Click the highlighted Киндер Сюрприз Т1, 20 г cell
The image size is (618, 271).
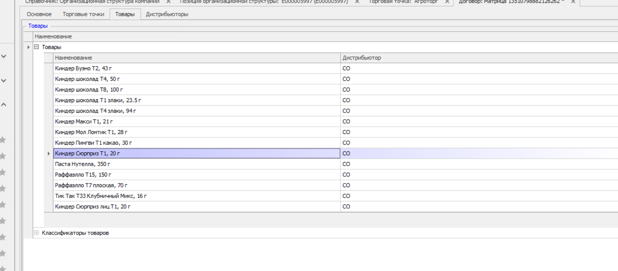pos(197,154)
